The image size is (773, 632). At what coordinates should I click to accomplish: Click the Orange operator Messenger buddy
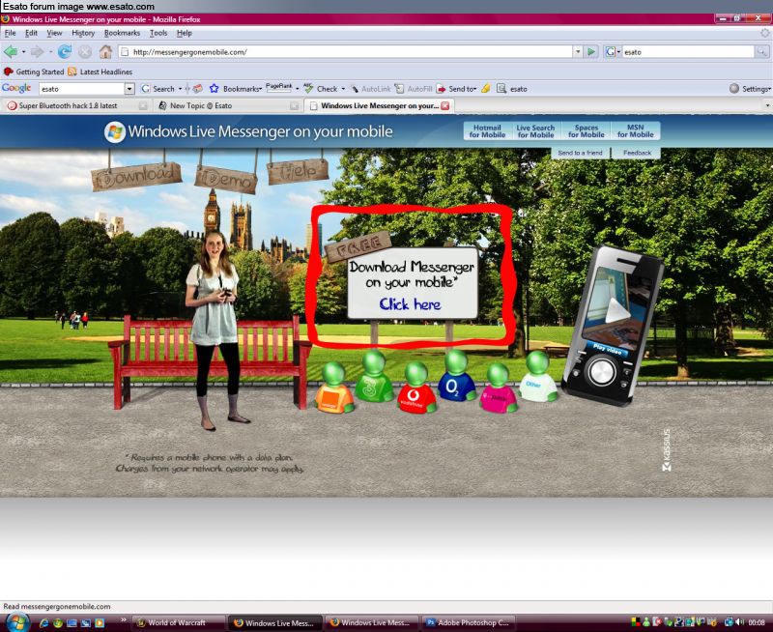334,388
